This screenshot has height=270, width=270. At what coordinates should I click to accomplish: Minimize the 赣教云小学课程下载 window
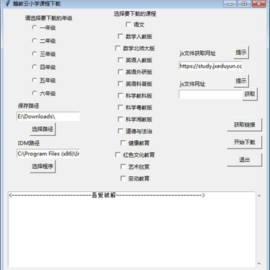[x=229, y=4]
